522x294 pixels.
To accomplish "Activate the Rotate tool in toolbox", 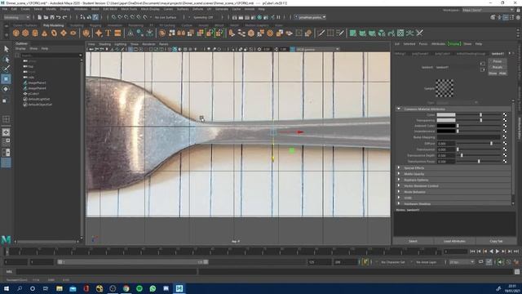I will [x=6, y=89].
